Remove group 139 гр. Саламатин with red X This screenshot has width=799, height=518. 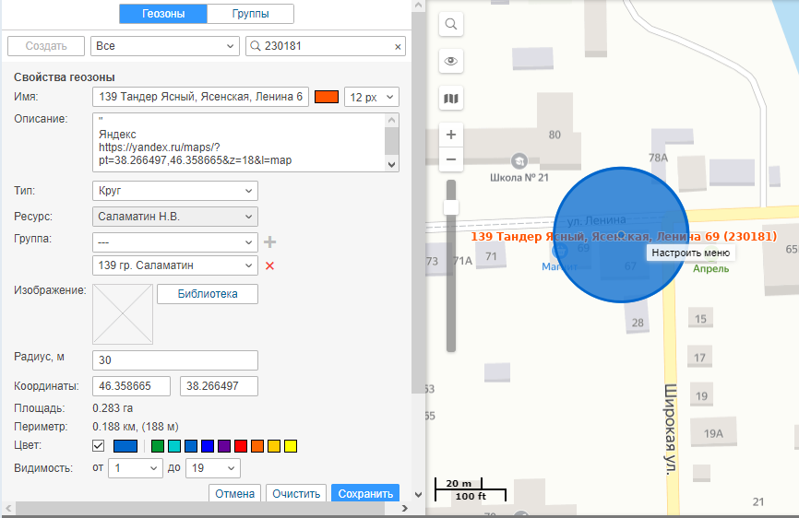pyautogui.click(x=270, y=265)
